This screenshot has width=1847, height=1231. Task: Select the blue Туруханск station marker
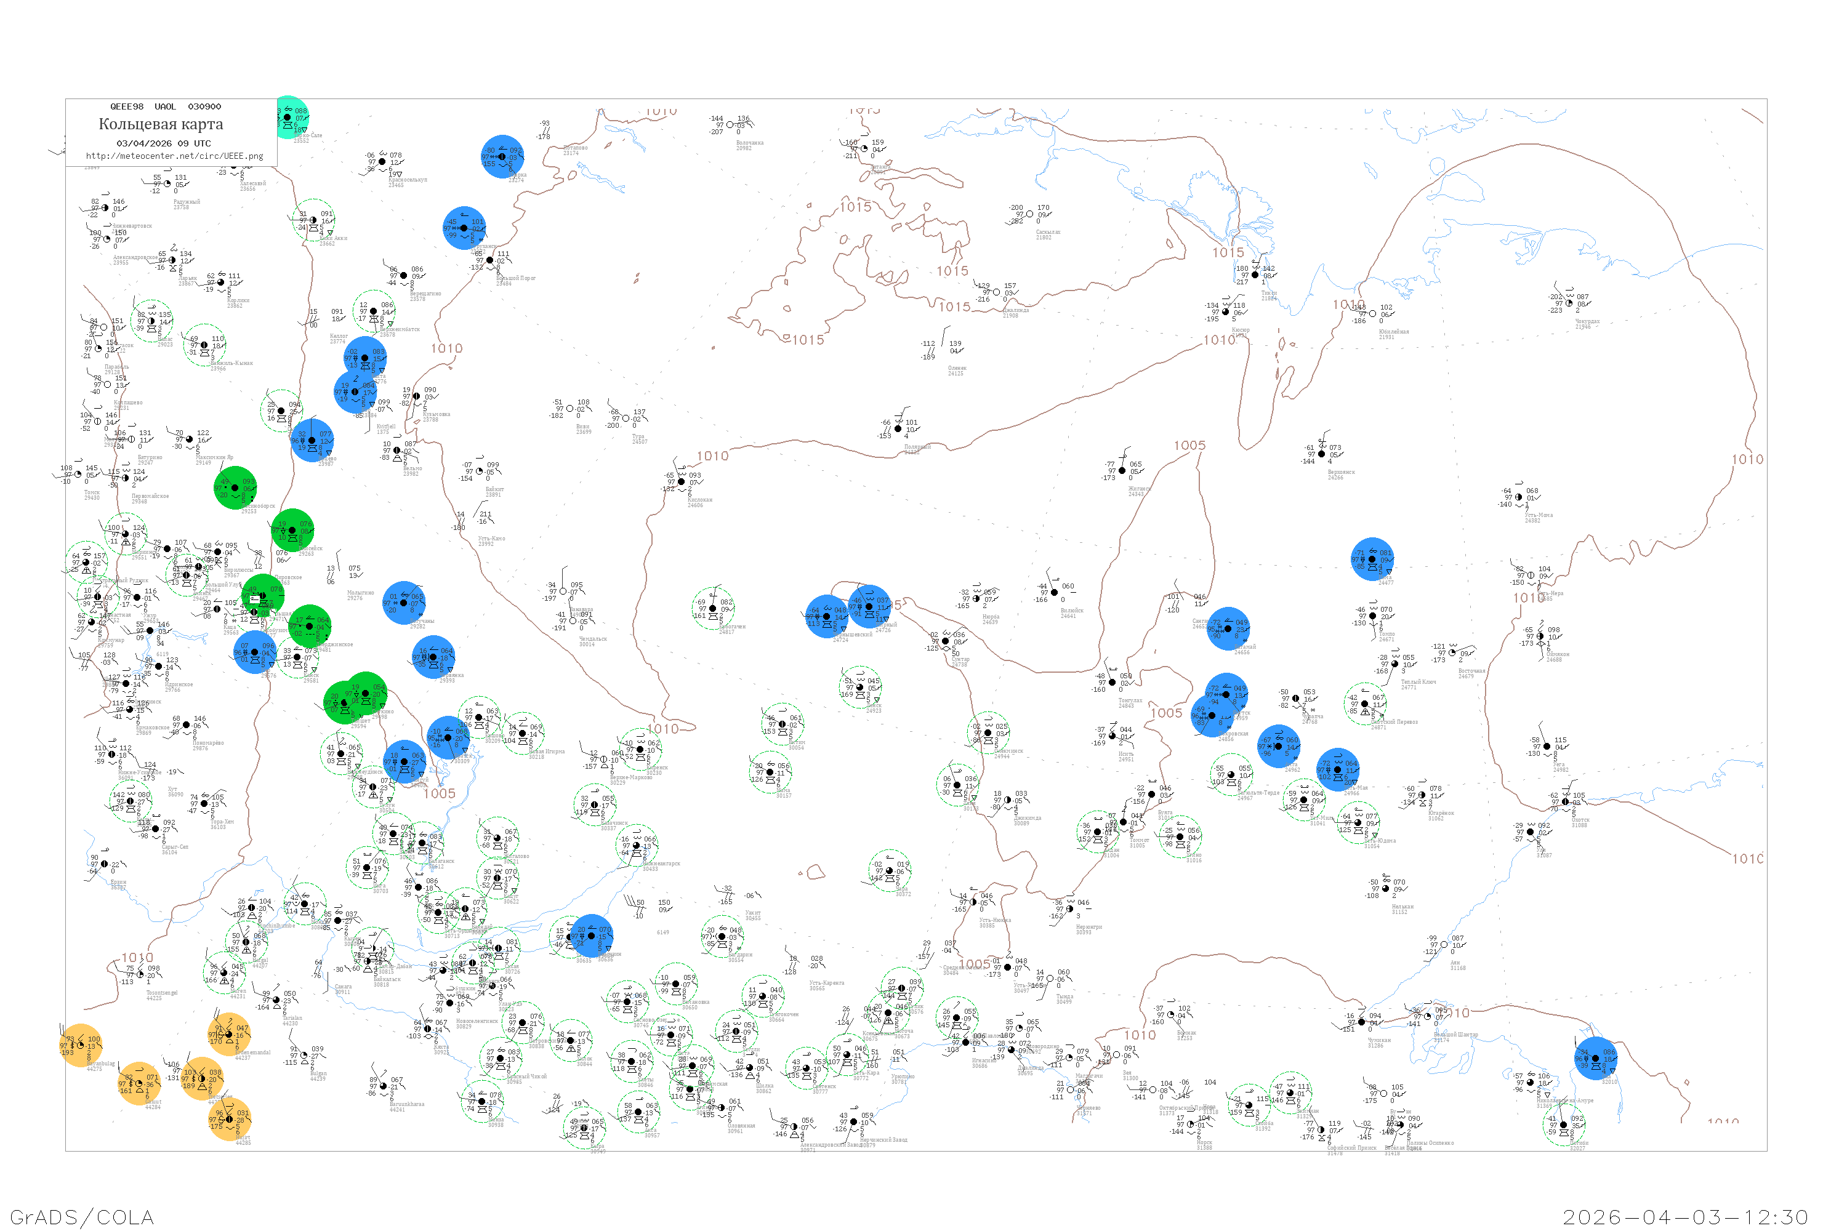click(464, 228)
